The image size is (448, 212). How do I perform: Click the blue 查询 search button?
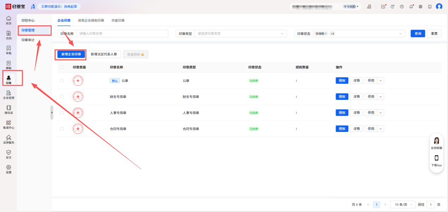418,34
